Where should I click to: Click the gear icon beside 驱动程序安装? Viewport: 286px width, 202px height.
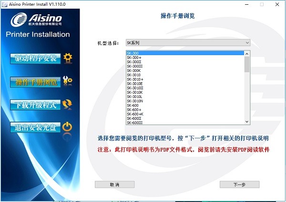pyautogui.click(x=68, y=58)
